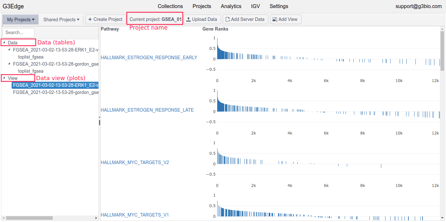This screenshot has height=222, width=446.
Task: Open the My Projects dropdown
Action: click(21, 19)
